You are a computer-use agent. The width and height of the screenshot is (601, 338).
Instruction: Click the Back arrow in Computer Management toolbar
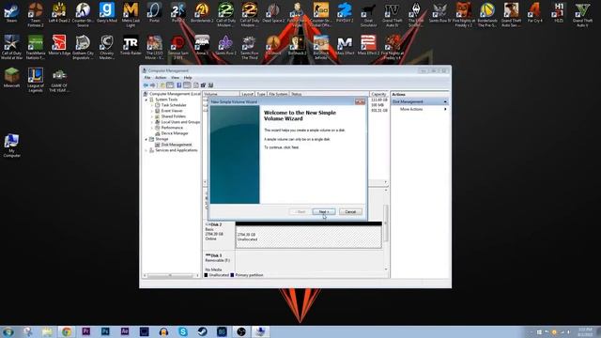click(x=146, y=85)
